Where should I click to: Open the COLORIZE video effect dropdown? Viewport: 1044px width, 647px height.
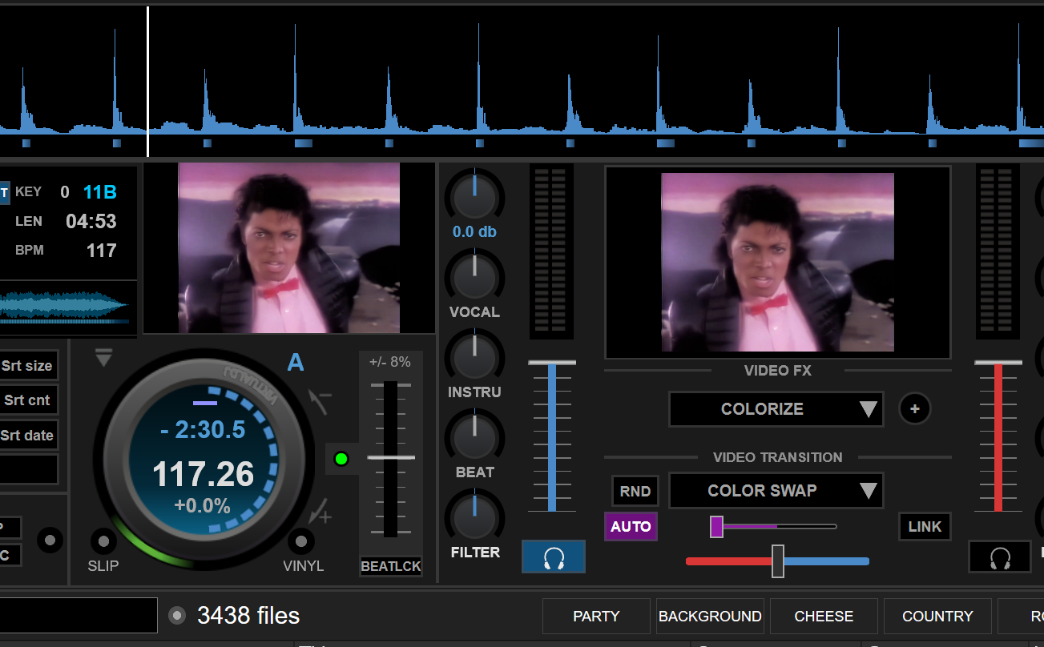pyautogui.click(x=776, y=409)
